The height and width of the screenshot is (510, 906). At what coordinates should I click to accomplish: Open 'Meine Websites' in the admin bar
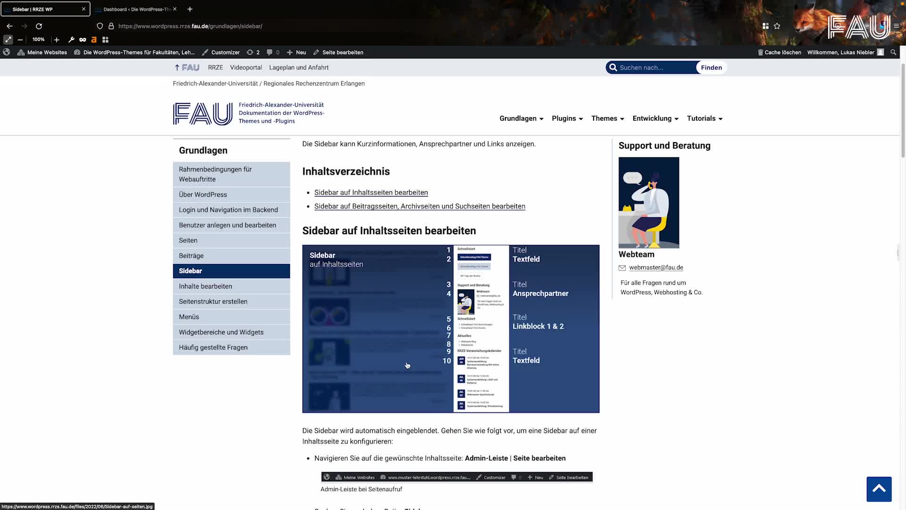[47, 52]
